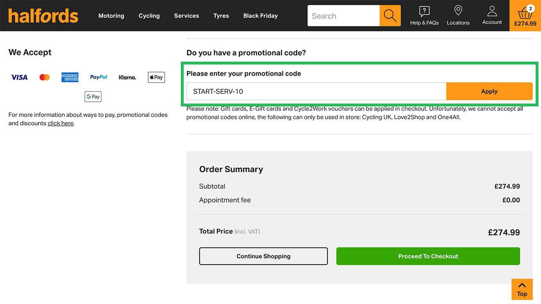Click the Google Pay logo
The width and height of the screenshot is (541, 304).
[93, 97]
